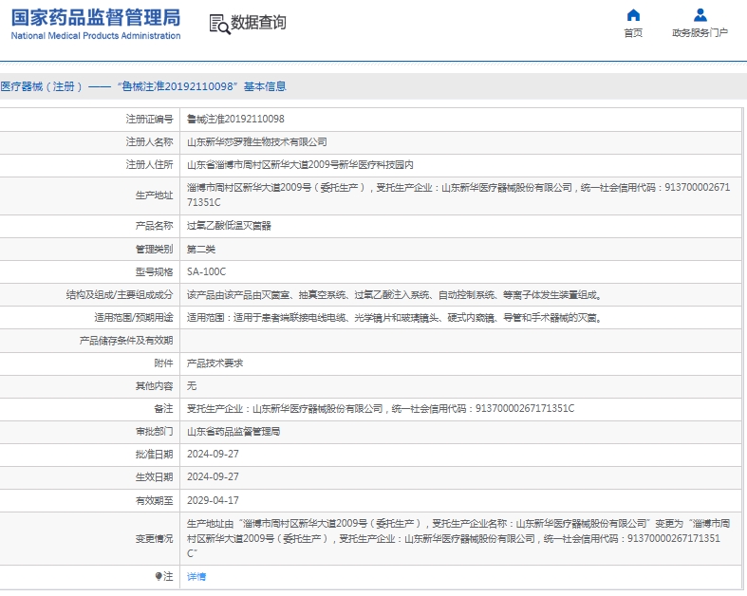Click attachment value 产品技术要求
747x596 pixels.
[215, 363]
